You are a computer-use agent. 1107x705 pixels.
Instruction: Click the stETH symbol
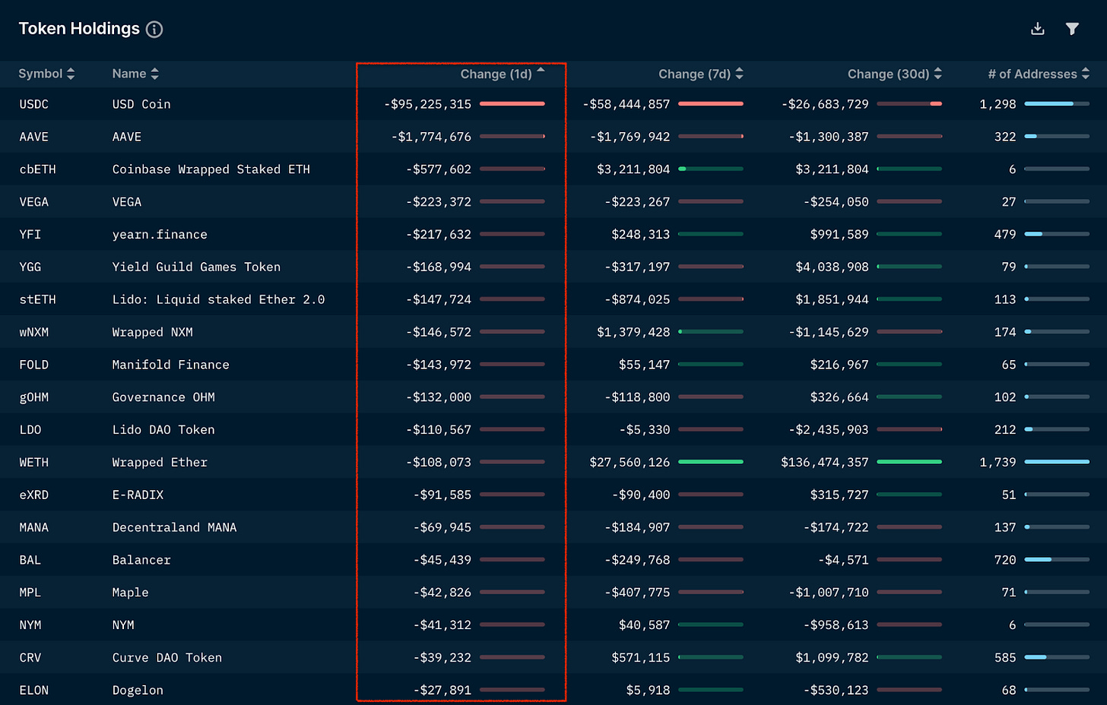38,300
